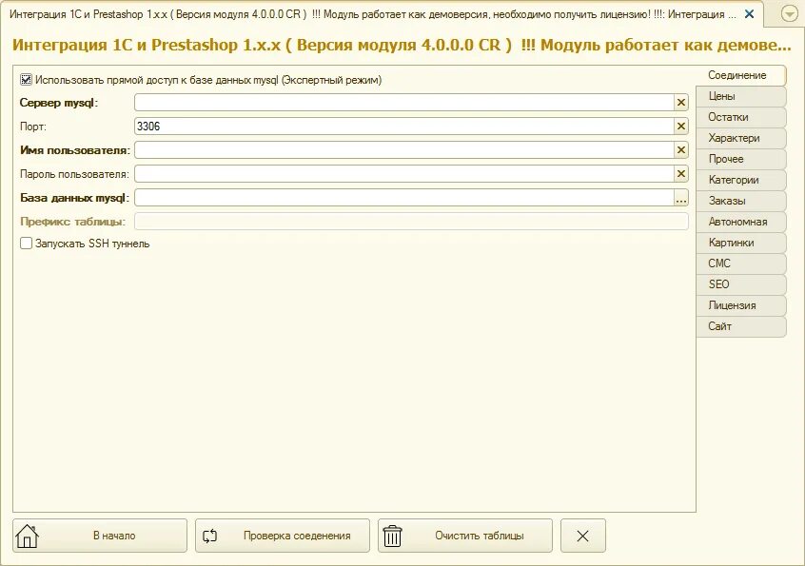Open the Автономная tab
Image resolution: width=805 pixels, height=566 pixels.
click(x=741, y=222)
